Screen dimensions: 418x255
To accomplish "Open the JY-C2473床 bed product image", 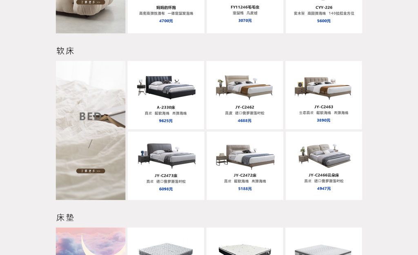I will pos(167,155).
